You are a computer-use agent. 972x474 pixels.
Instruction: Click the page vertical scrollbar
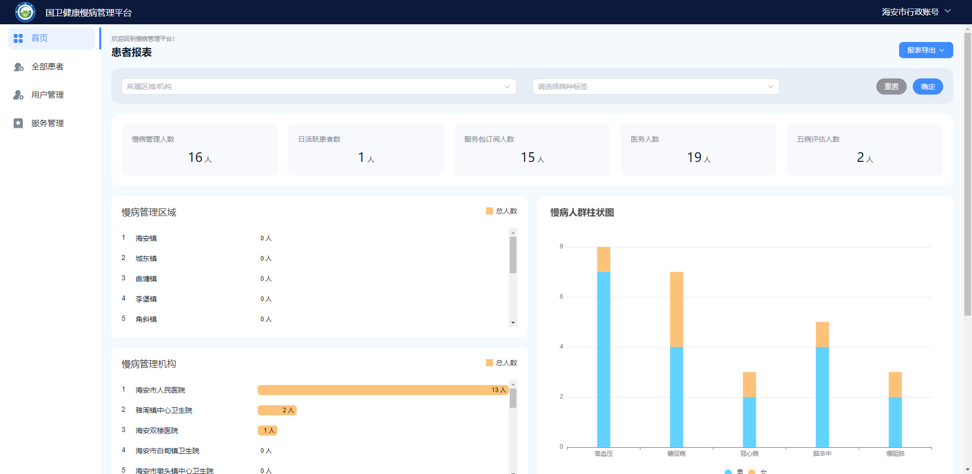coord(967,175)
